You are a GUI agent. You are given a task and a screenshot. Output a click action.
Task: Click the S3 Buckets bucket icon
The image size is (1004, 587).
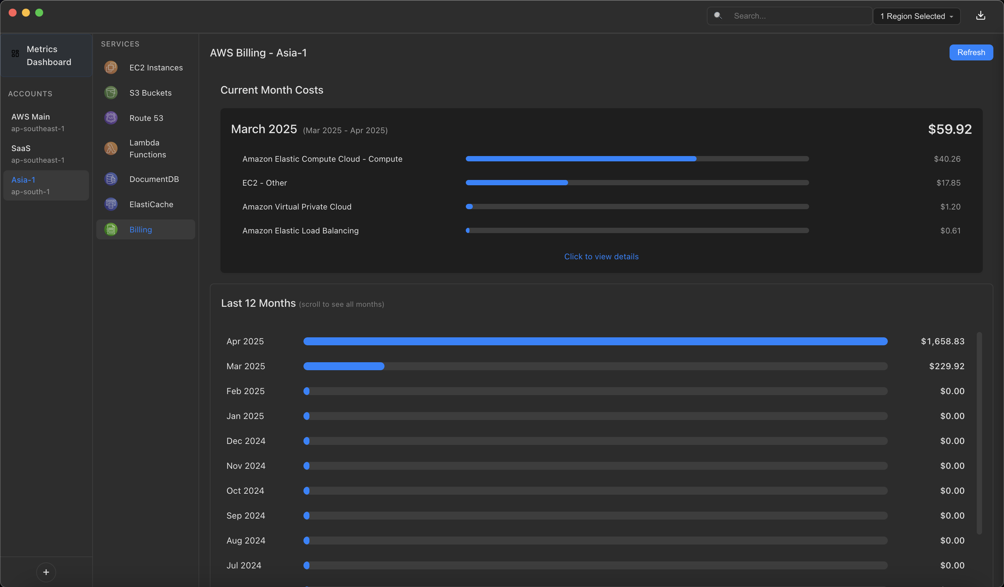tap(111, 92)
